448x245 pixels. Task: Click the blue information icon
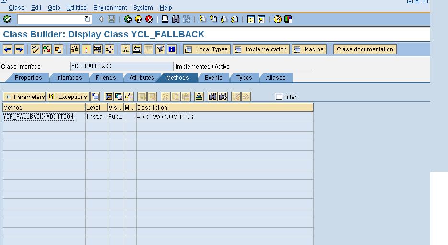click(x=171, y=49)
